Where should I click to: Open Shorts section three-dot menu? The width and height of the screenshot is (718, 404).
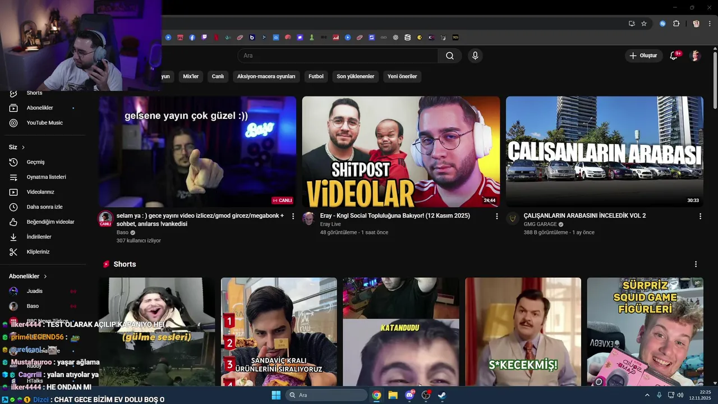(x=696, y=264)
